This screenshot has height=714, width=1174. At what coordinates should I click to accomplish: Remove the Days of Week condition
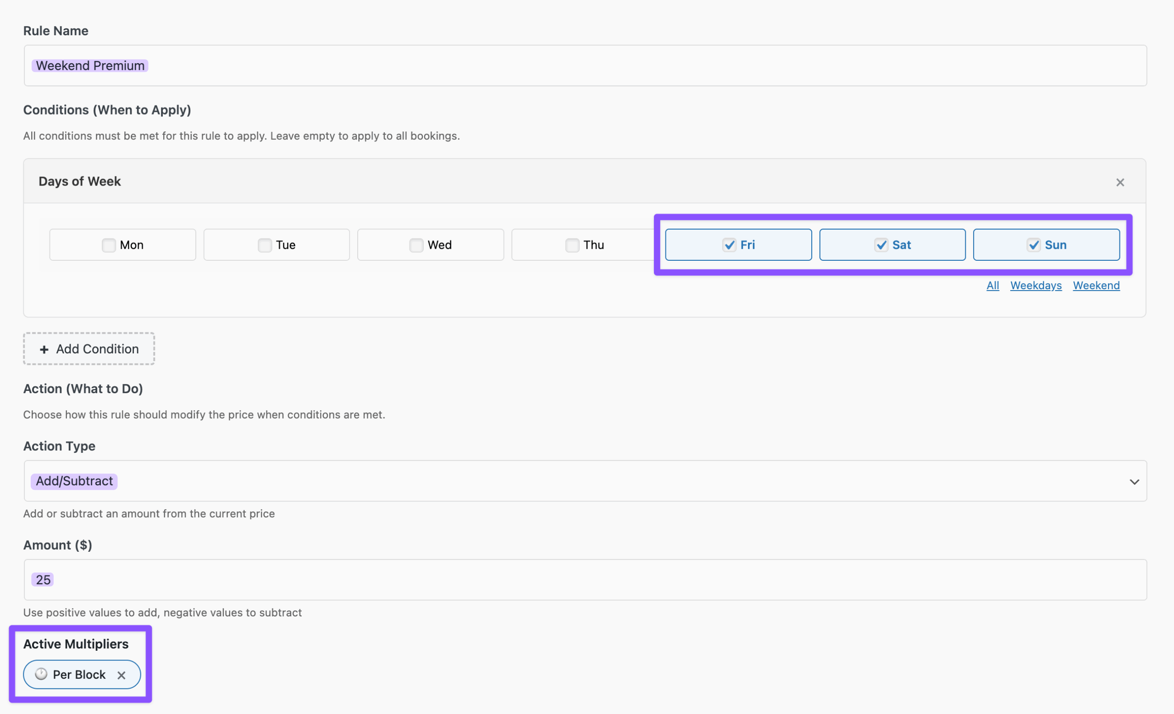pyautogui.click(x=1120, y=182)
